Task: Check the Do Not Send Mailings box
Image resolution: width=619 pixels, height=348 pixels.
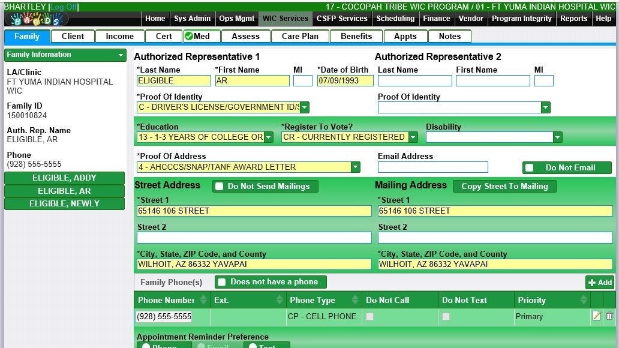Action: tap(220, 187)
